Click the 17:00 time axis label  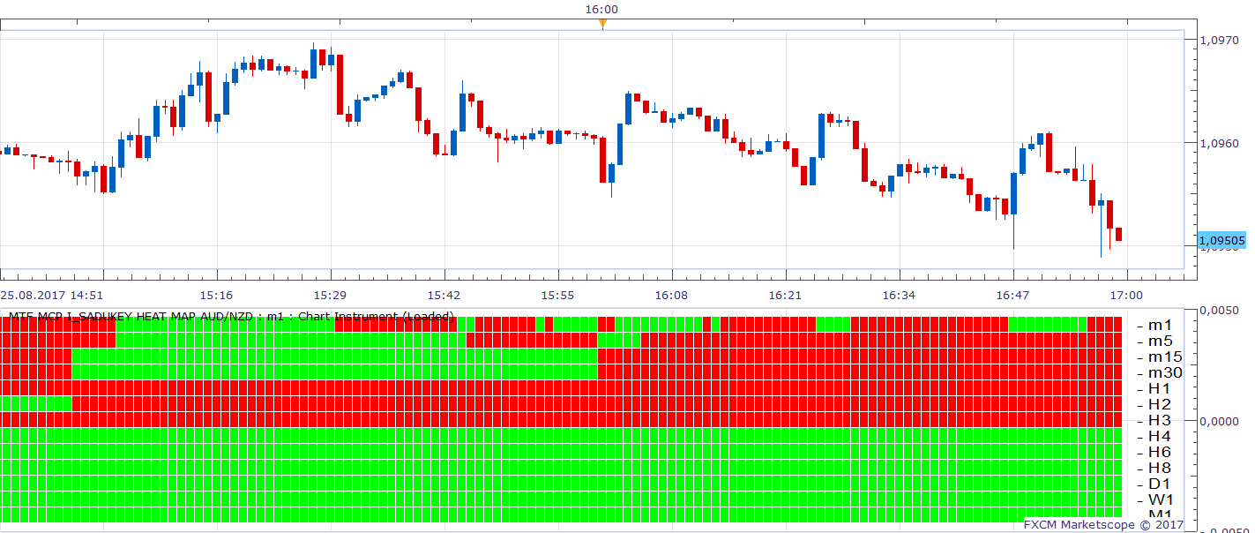[1126, 295]
